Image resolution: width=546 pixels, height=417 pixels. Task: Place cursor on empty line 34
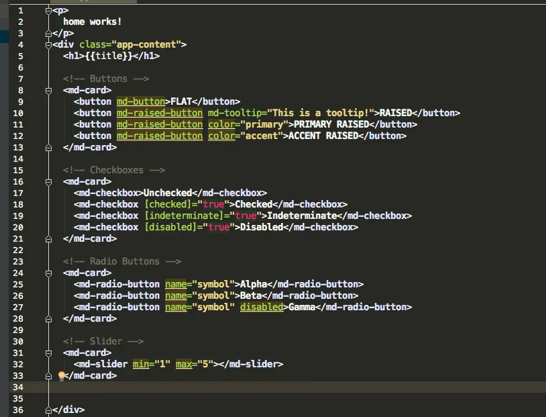click(277, 387)
